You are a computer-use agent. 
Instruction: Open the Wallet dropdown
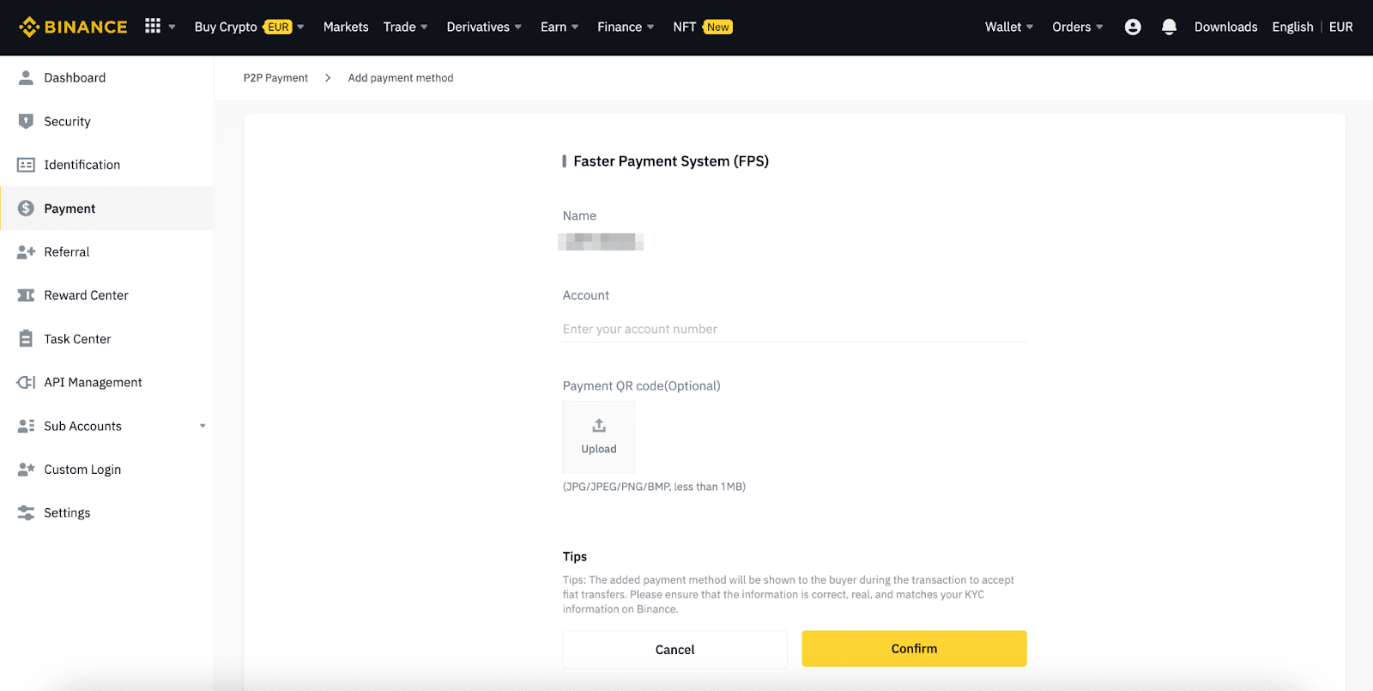(x=1008, y=27)
